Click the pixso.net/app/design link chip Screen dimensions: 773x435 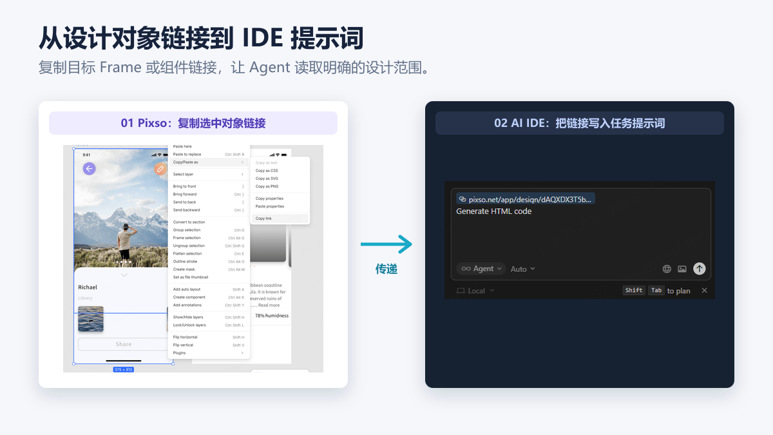[526, 199]
